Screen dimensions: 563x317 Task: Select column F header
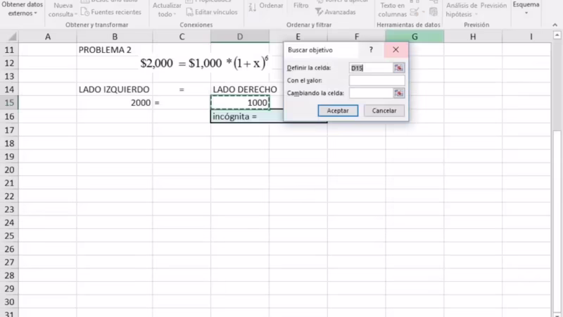tap(357, 37)
